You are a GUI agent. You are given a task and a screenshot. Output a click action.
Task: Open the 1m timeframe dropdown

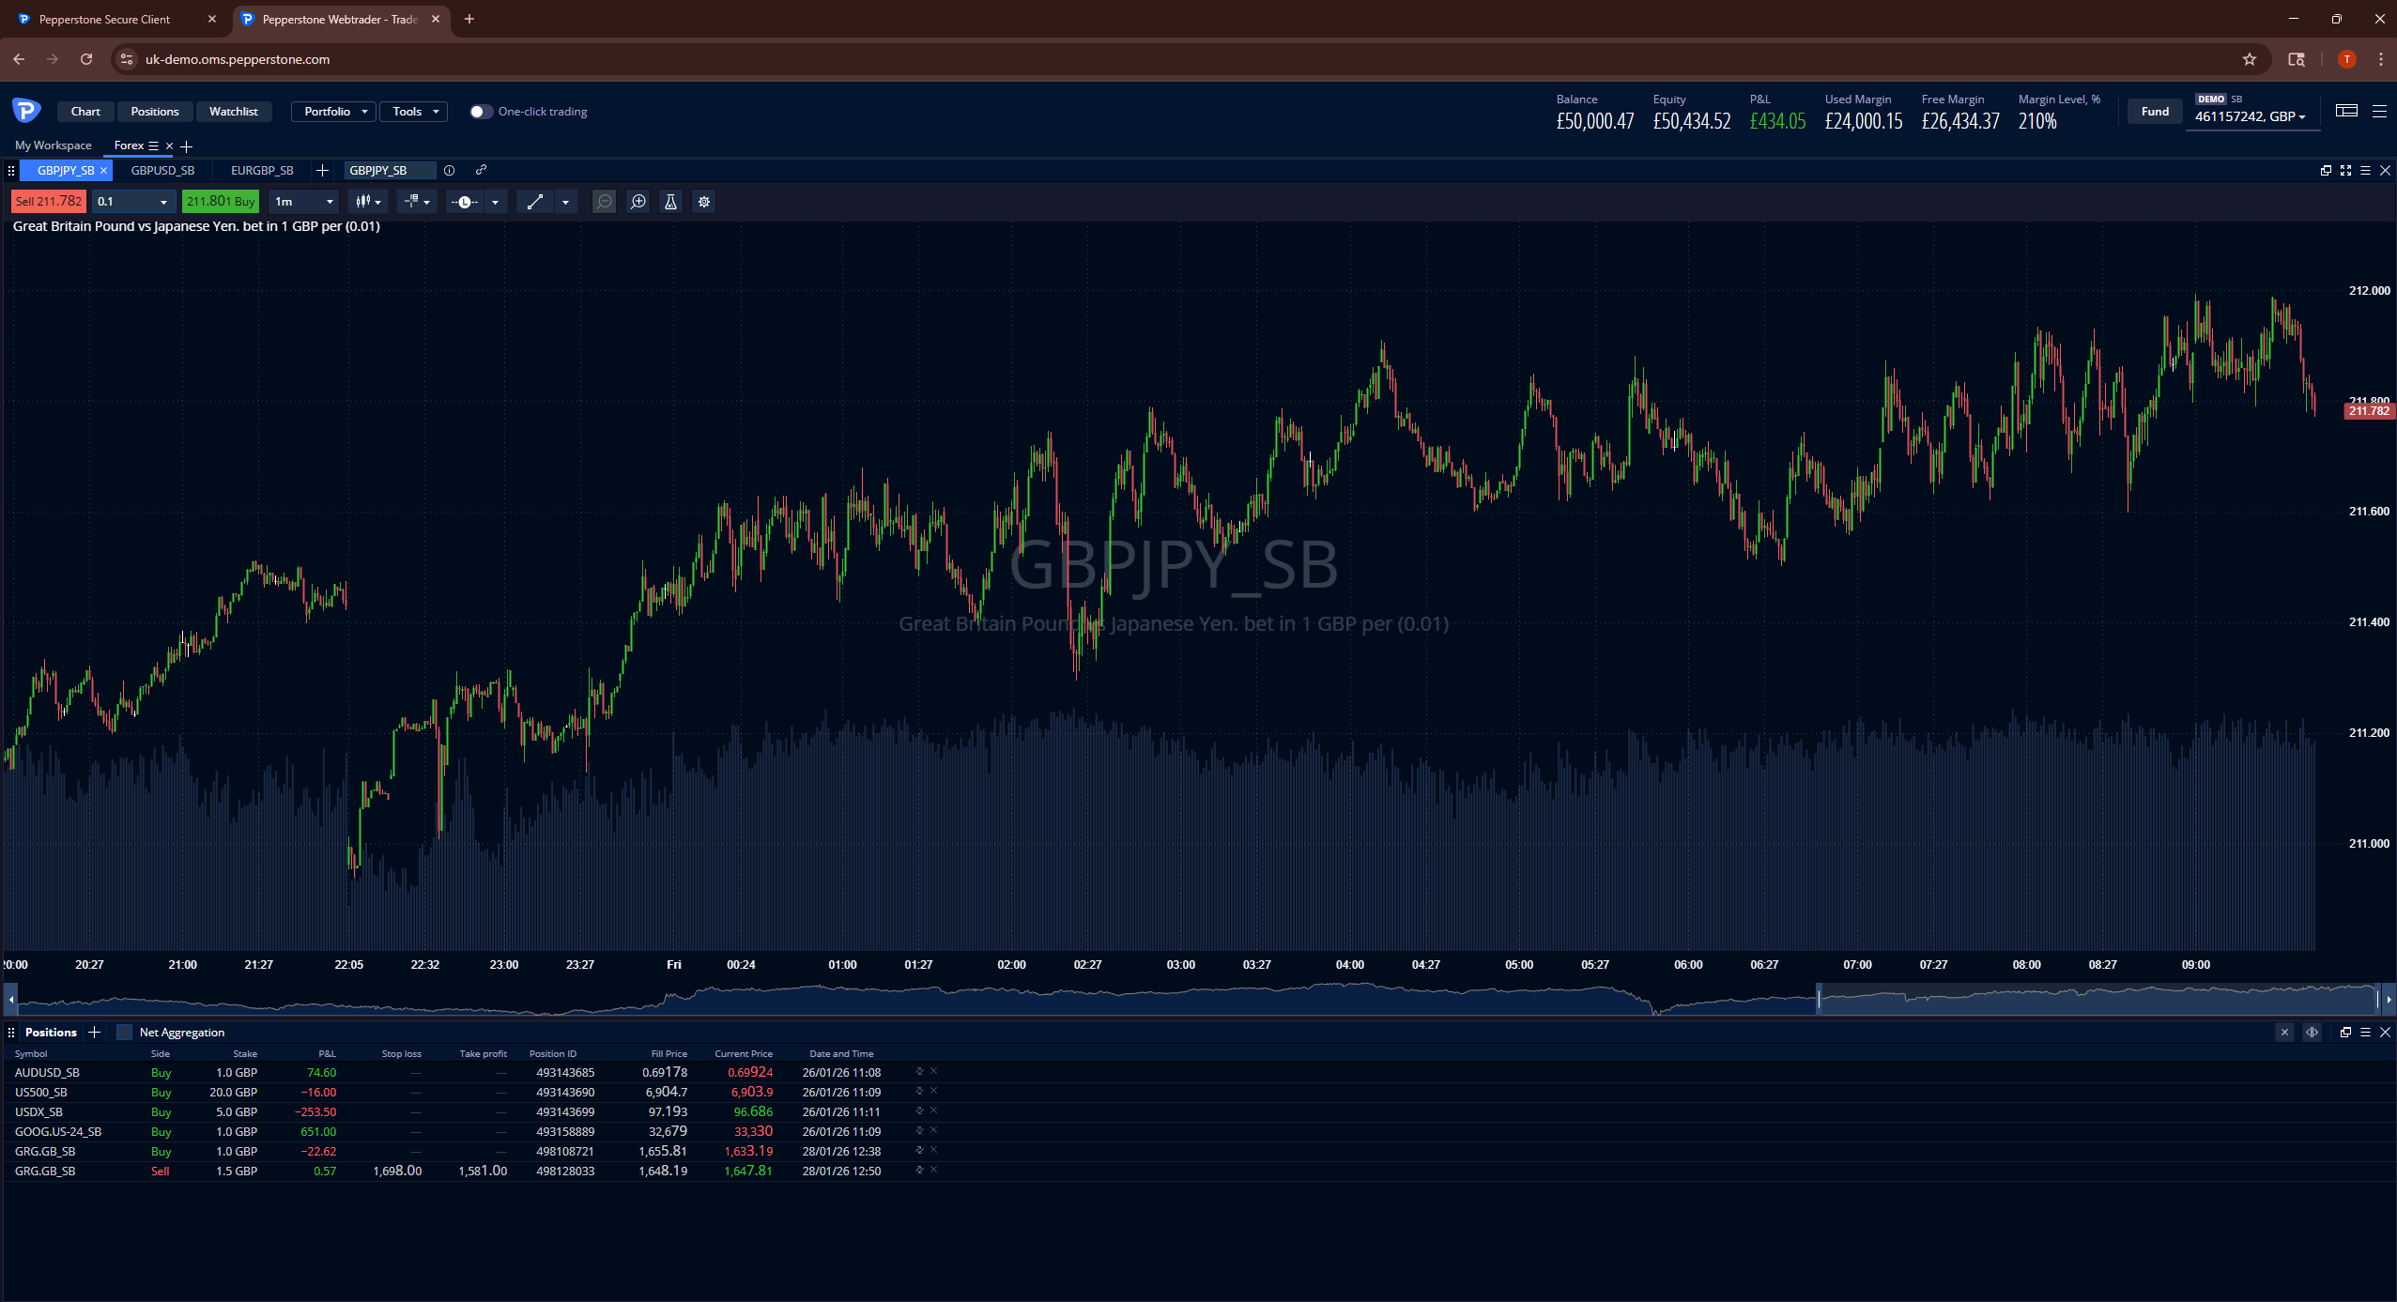(303, 202)
